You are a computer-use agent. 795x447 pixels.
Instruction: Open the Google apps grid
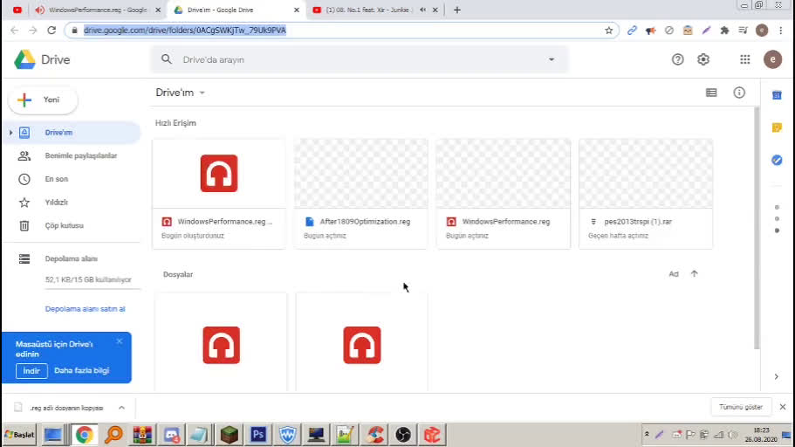click(x=744, y=59)
